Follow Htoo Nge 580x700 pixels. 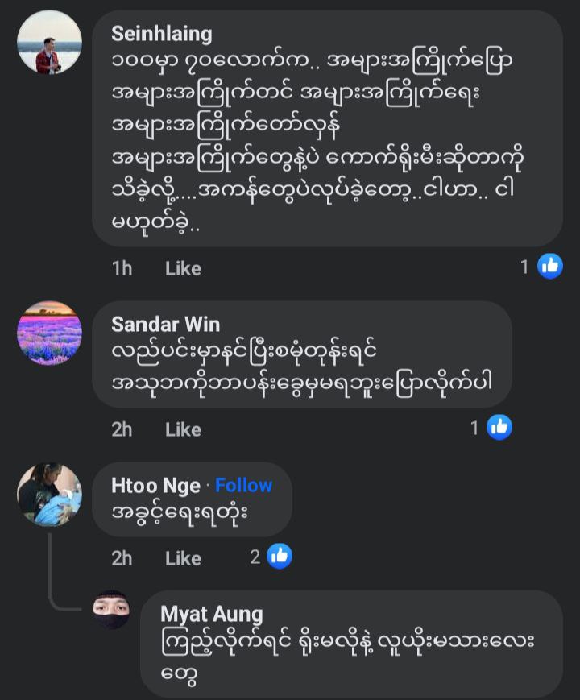point(243,485)
